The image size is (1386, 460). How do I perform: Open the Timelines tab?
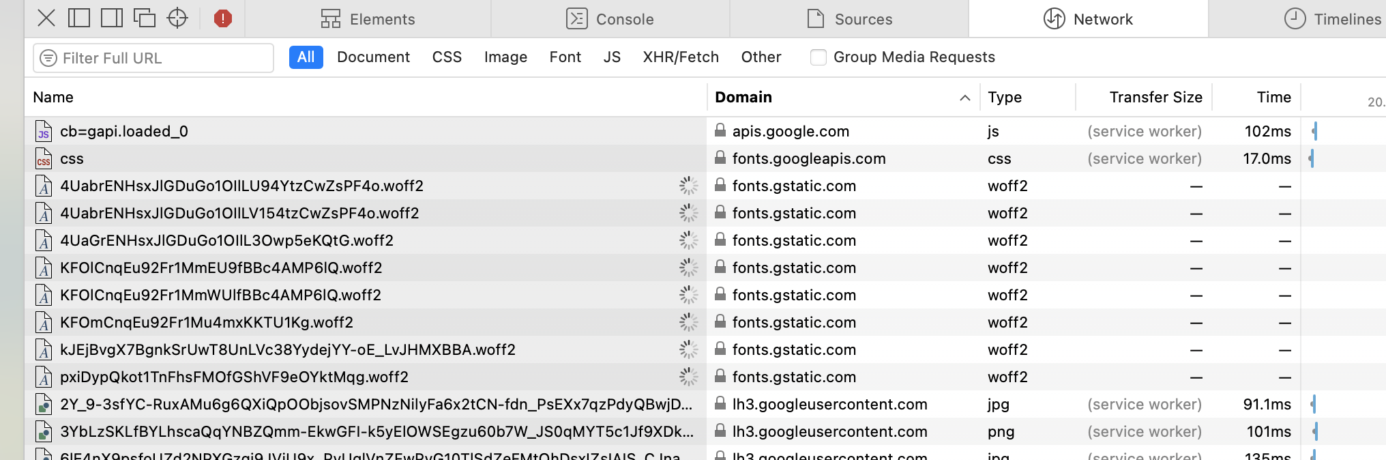1332,19
